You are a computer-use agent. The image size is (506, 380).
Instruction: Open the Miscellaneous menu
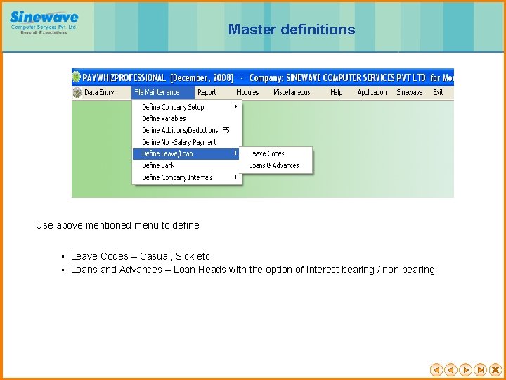click(x=292, y=92)
